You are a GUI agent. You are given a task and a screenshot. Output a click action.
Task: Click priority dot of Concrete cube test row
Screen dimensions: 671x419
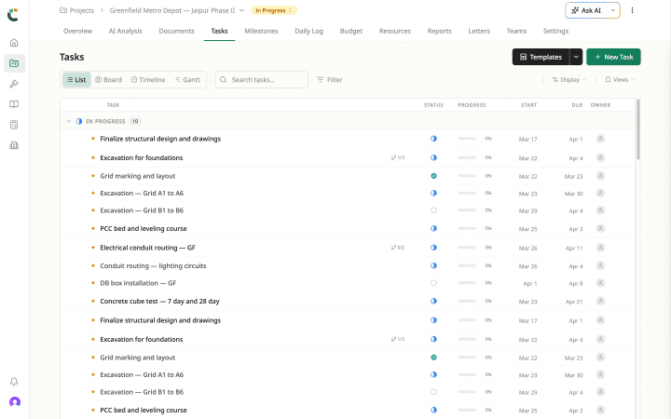pos(93,301)
